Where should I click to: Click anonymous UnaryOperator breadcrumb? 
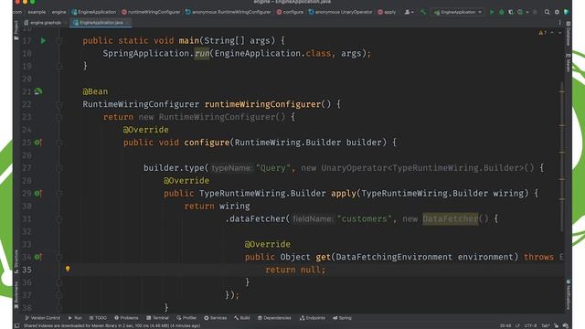pyautogui.click(x=340, y=12)
